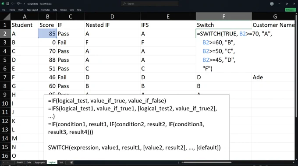Image resolution: width=298 pixels, height=166 pixels.
Task: Select row 1 by its row header
Action: [5, 25]
